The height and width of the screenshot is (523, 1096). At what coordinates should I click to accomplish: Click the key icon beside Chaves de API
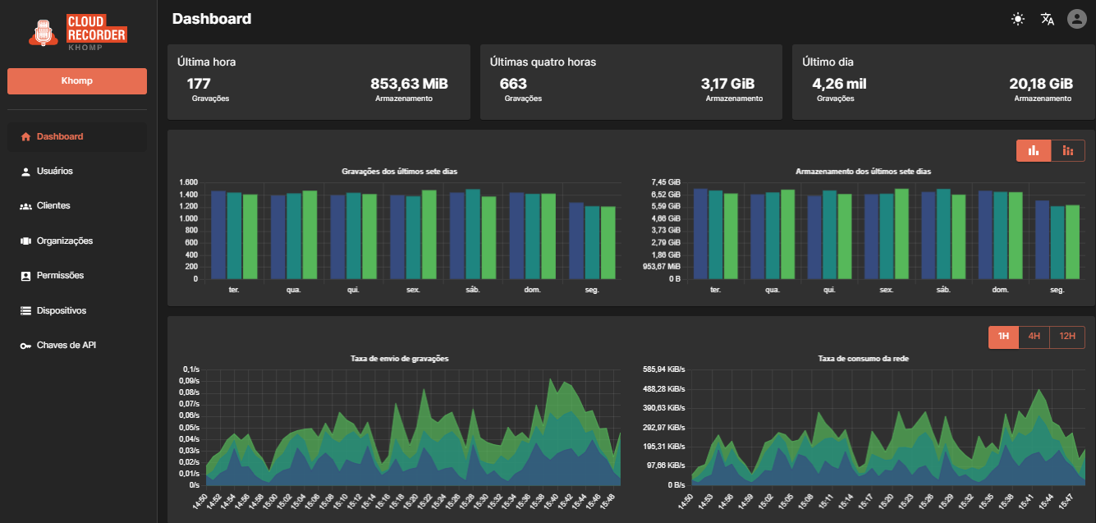pyautogui.click(x=25, y=346)
